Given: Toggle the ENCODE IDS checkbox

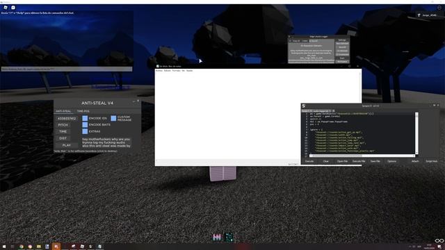Looking at the screenshot, I should (x=85, y=118).
